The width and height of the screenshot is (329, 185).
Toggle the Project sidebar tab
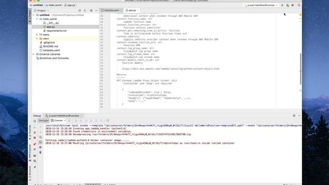30,15
